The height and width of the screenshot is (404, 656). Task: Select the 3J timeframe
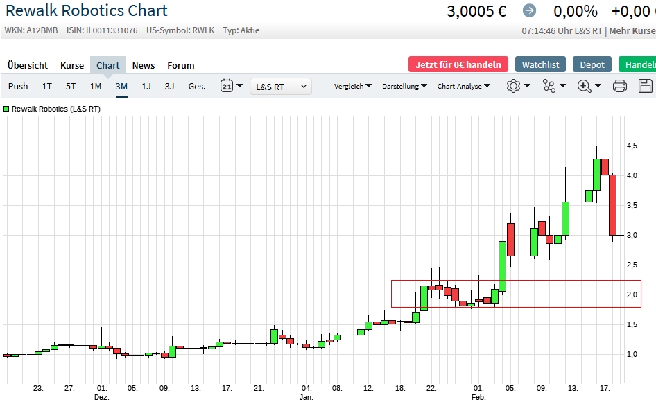169,86
